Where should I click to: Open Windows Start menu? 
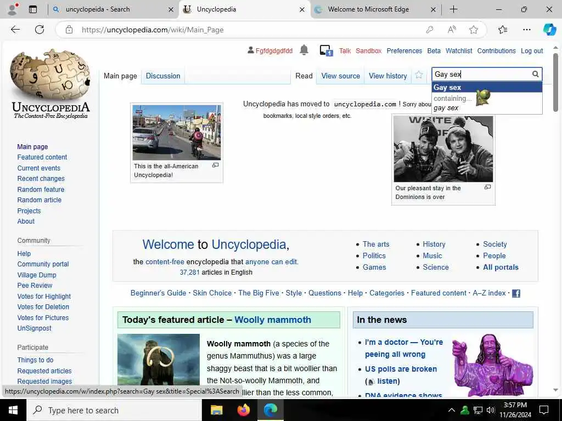coord(13,410)
